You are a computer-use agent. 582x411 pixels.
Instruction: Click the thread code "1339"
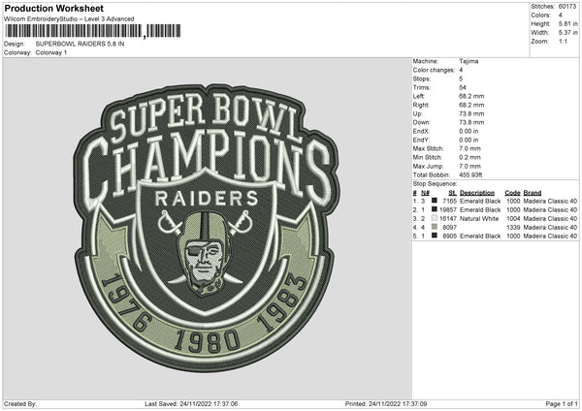point(513,228)
